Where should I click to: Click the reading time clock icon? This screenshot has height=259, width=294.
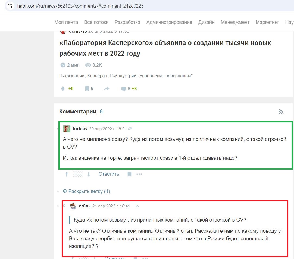63,65
